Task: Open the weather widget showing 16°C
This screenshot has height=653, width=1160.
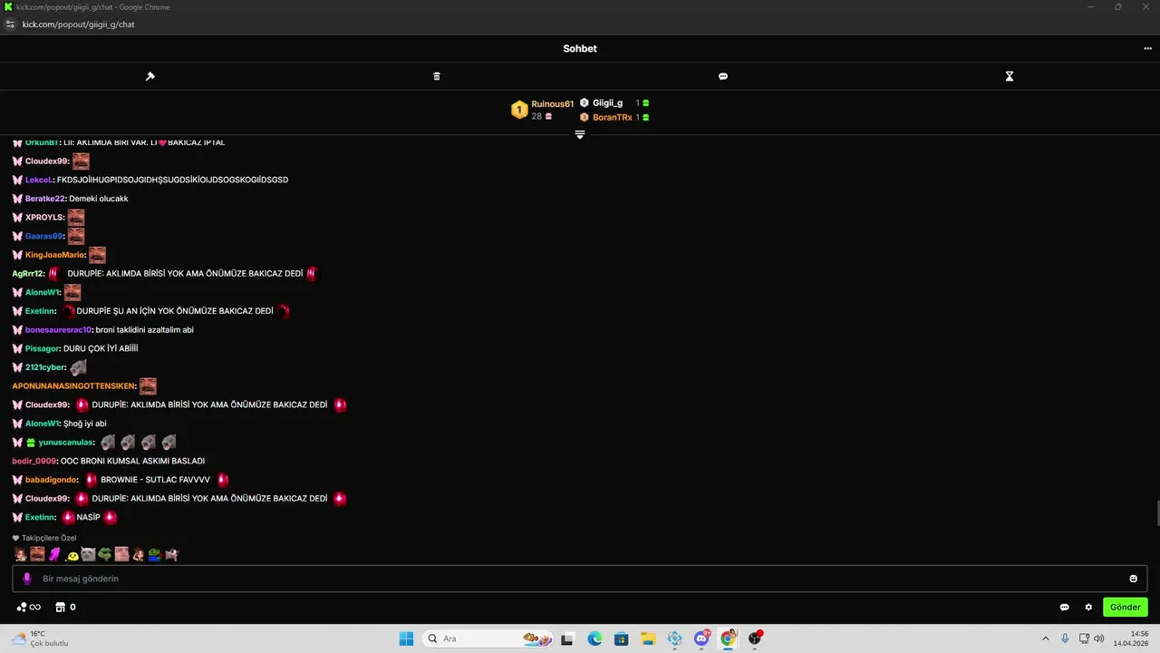Action: pyautogui.click(x=39, y=638)
